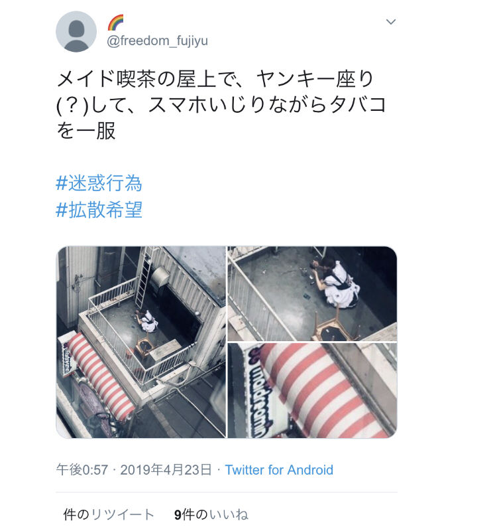Click the chair in the close-up photo

click(x=337, y=327)
